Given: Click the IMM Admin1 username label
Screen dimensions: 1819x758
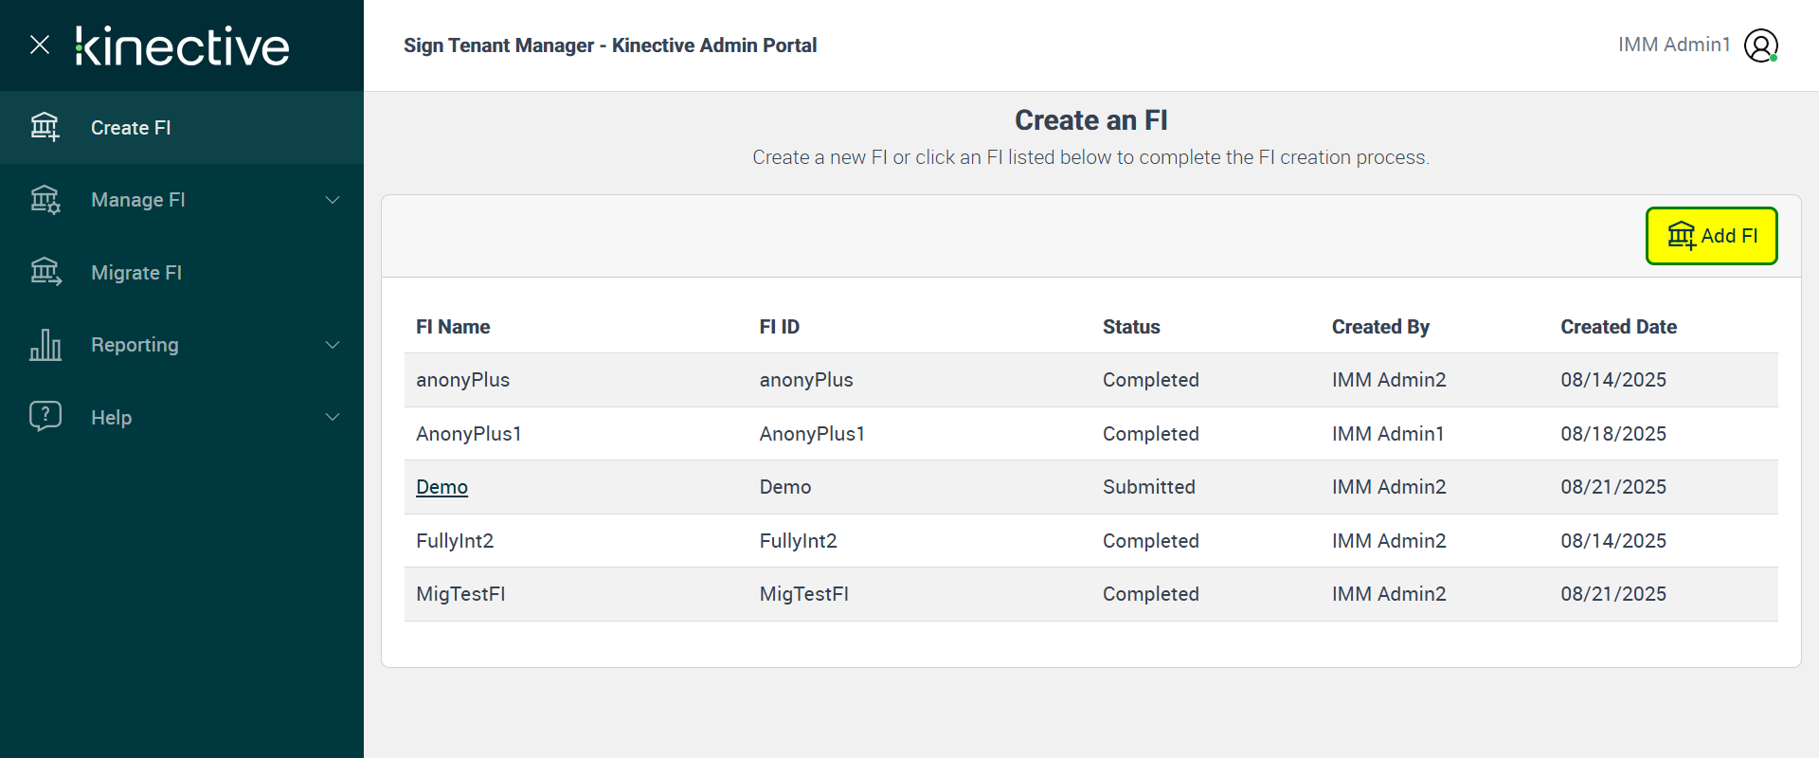Looking at the screenshot, I should [1673, 45].
